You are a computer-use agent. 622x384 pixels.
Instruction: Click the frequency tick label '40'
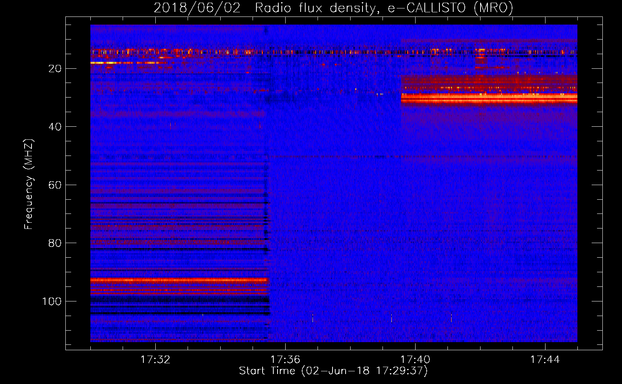[x=55, y=127]
